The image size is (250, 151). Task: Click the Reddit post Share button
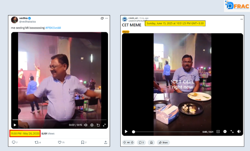pyautogui.click(x=163, y=142)
